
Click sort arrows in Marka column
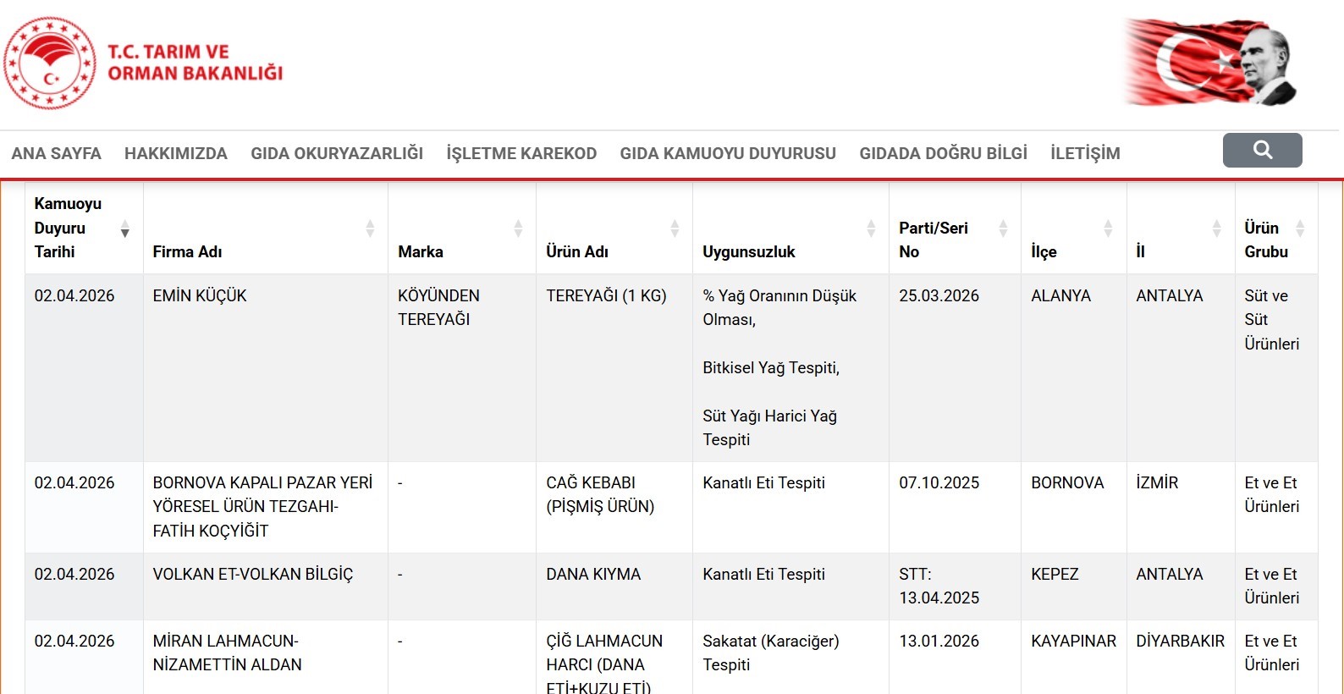pyautogui.click(x=518, y=229)
